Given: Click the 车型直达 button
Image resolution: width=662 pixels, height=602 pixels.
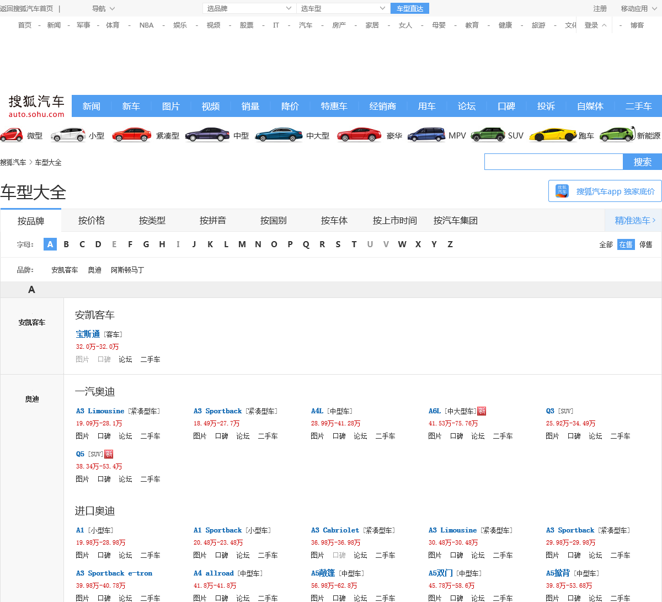Looking at the screenshot, I should pyautogui.click(x=410, y=8).
